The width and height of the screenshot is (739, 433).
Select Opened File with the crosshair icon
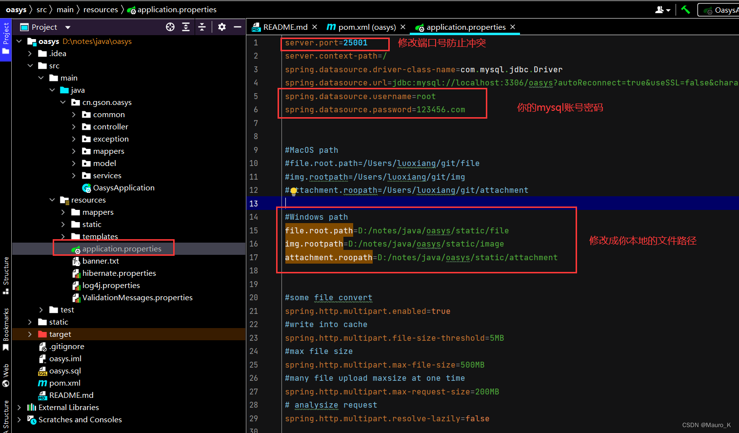coord(170,27)
